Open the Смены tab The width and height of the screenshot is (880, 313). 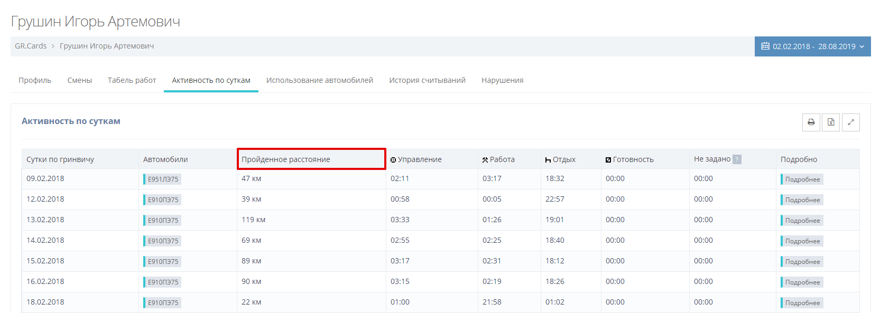79,80
